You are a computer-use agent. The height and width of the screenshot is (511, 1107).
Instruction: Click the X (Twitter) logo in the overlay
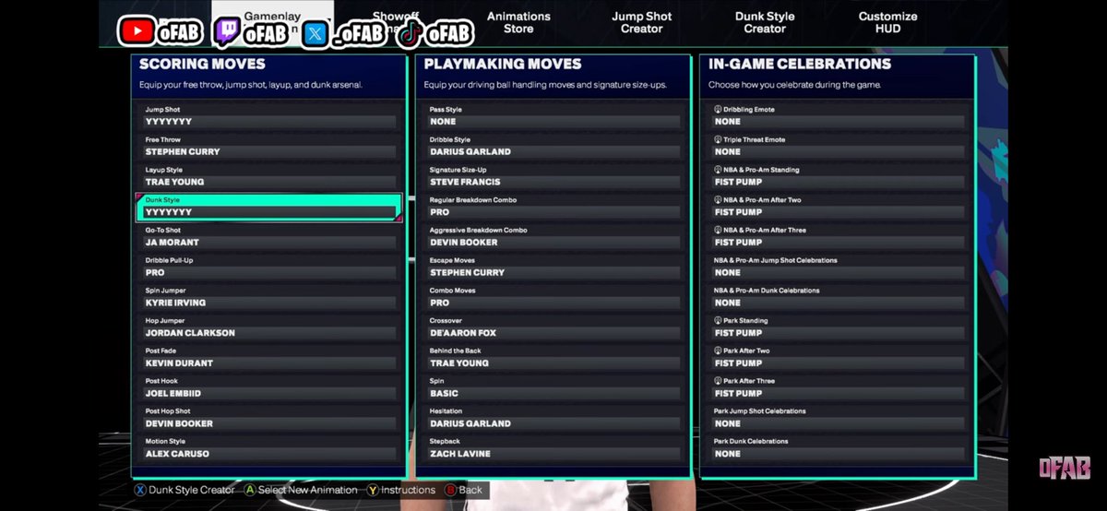(x=315, y=33)
